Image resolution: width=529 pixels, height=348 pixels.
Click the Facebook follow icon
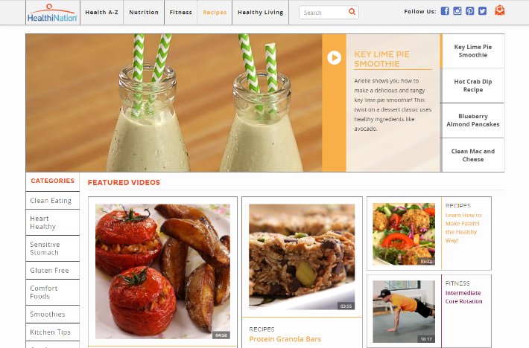(x=445, y=11)
